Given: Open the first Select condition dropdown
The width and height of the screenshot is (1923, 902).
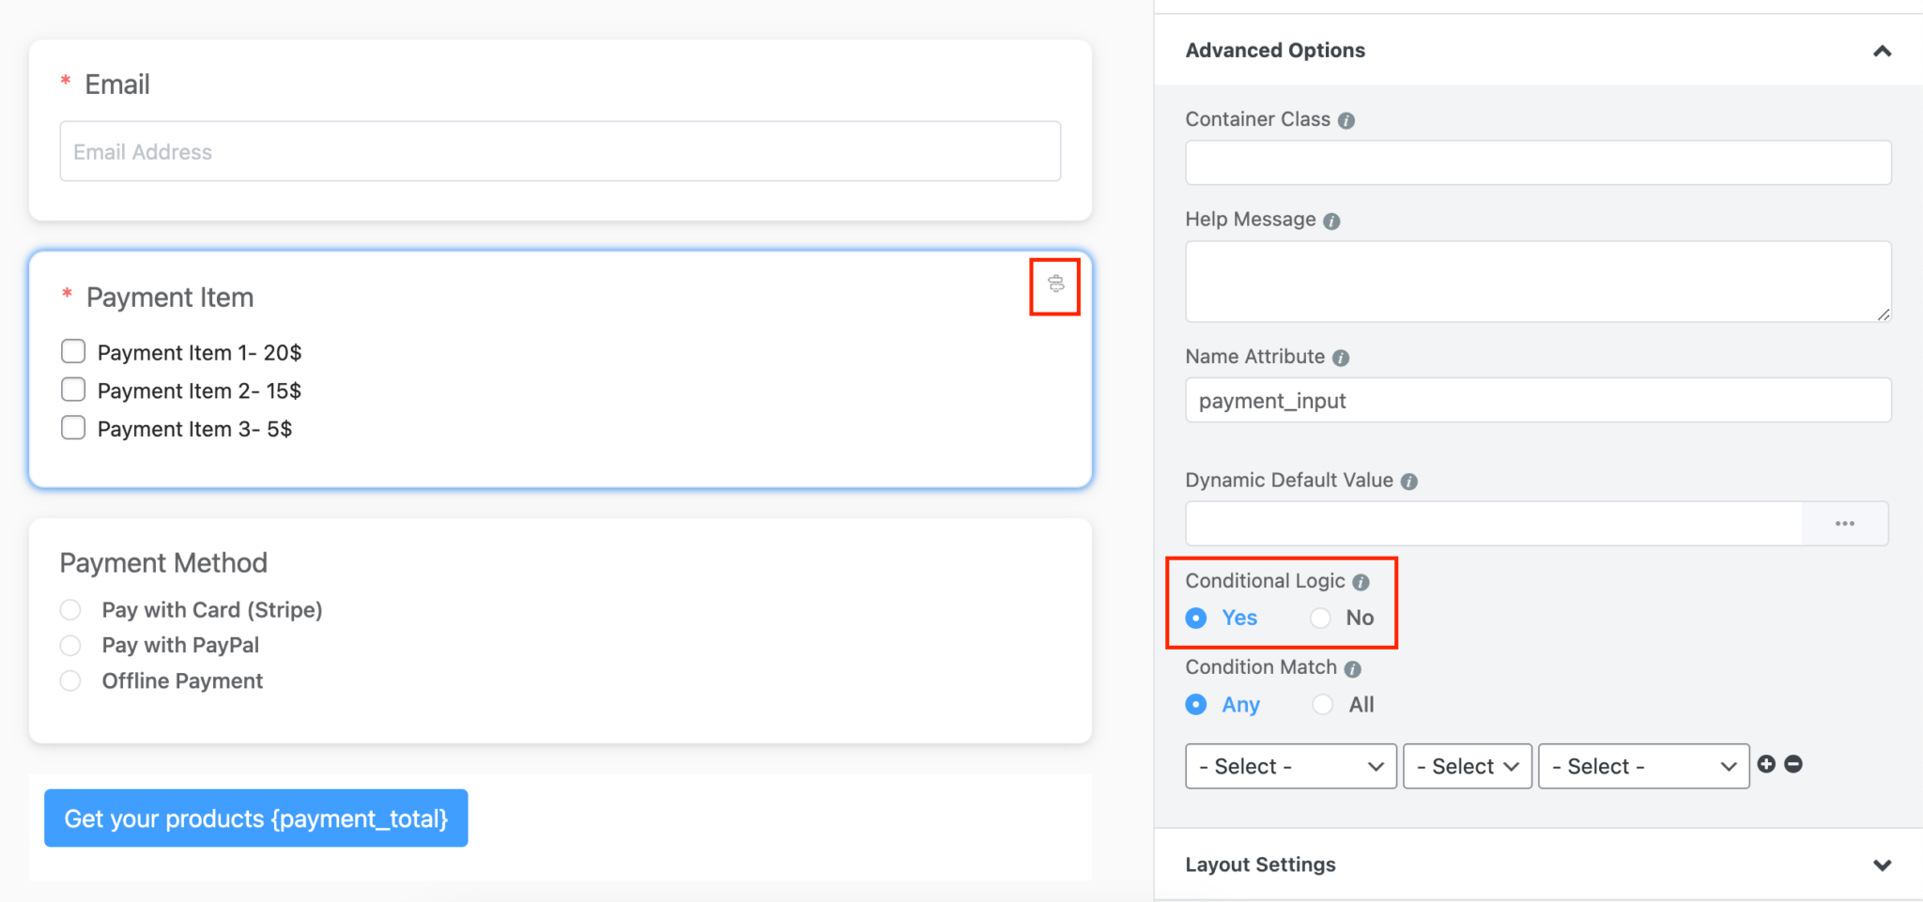Looking at the screenshot, I should (x=1289, y=766).
